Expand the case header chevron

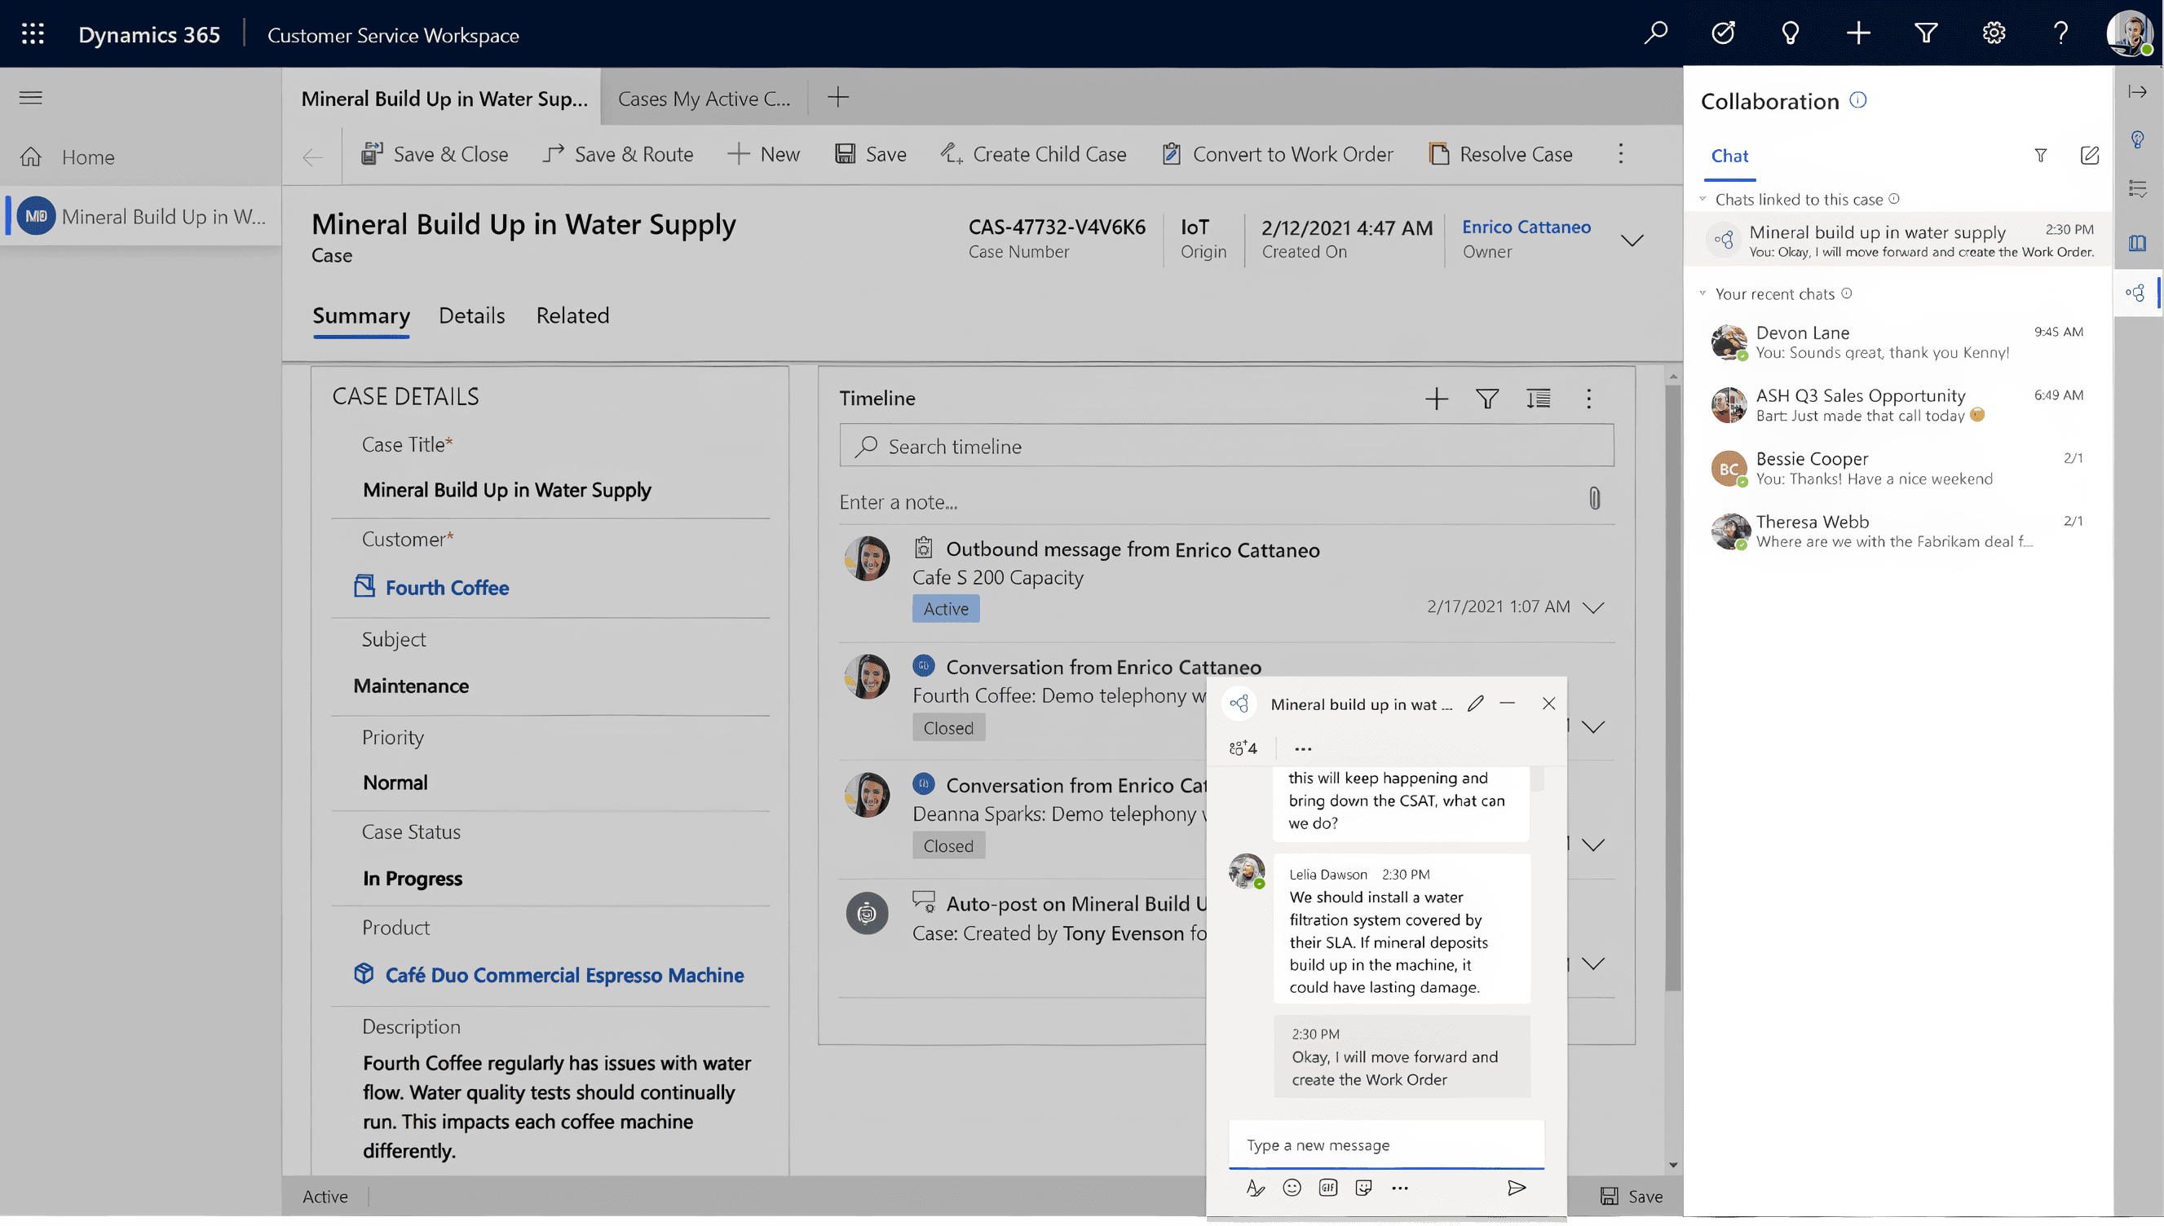(x=1632, y=240)
